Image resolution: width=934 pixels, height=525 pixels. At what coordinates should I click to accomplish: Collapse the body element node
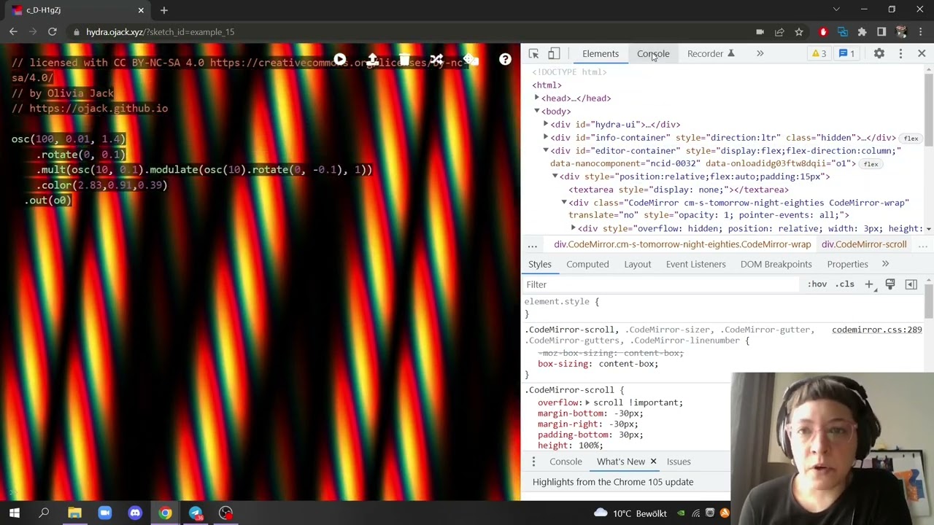click(537, 111)
